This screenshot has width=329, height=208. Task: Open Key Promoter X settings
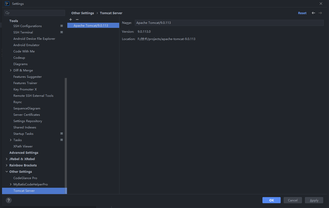pos(25,89)
